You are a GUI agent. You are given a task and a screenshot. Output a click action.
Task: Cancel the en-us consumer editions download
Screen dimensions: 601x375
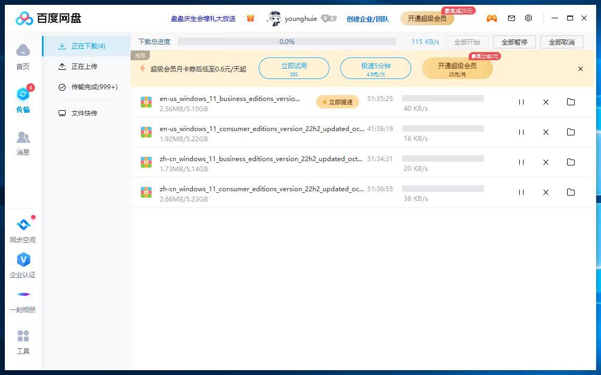click(x=546, y=132)
